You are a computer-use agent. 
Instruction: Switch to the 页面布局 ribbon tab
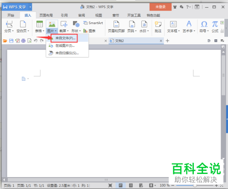pyautogui.click(x=46, y=16)
